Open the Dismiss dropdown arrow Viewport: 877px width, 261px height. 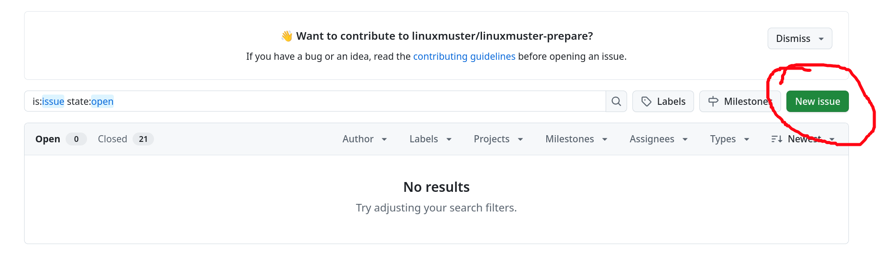coord(821,39)
